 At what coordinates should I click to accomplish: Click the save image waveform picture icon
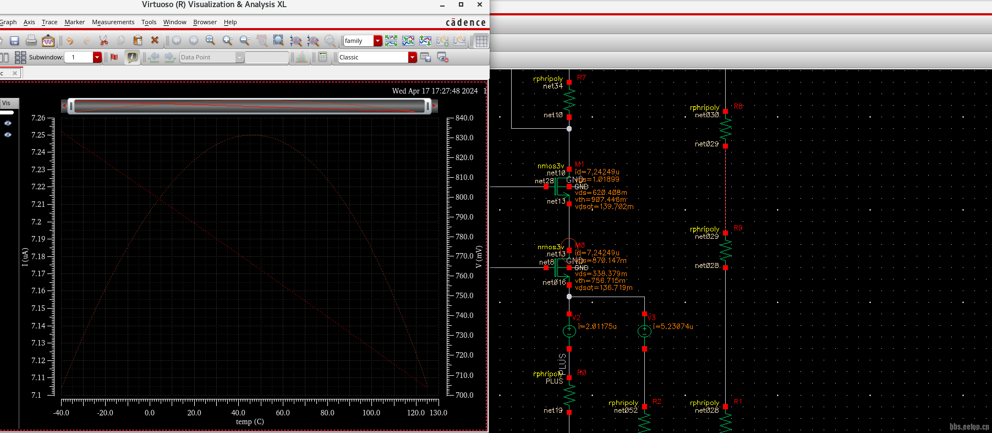pos(48,41)
